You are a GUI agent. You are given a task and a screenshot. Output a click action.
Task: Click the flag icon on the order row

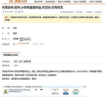tap(85, 86)
